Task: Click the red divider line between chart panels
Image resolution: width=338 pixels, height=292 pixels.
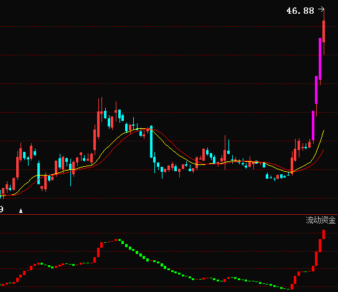Action: [x=169, y=215]
